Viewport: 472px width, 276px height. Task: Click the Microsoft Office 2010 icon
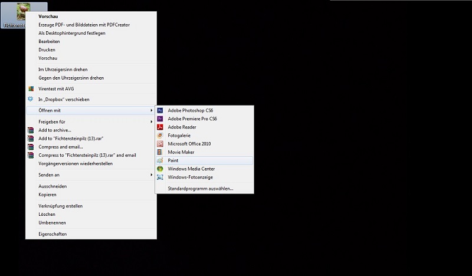(160, 143)
